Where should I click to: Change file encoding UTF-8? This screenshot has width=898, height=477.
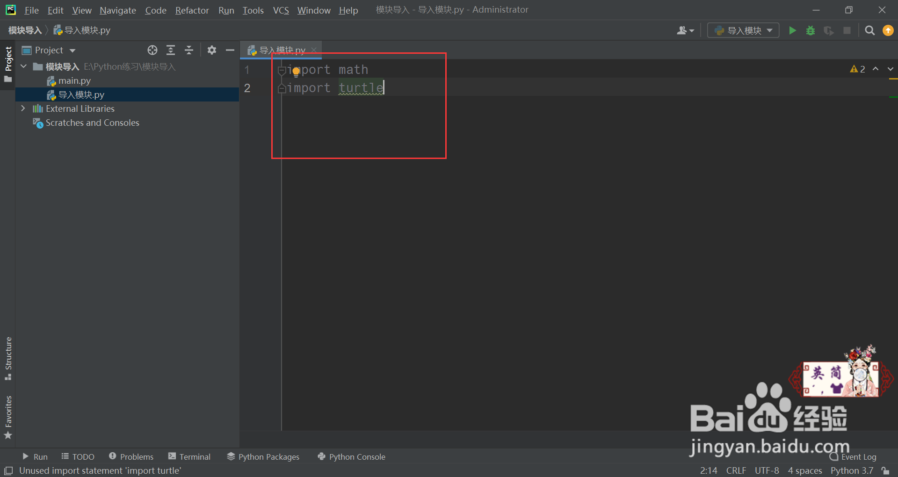(x=767, y=470)
